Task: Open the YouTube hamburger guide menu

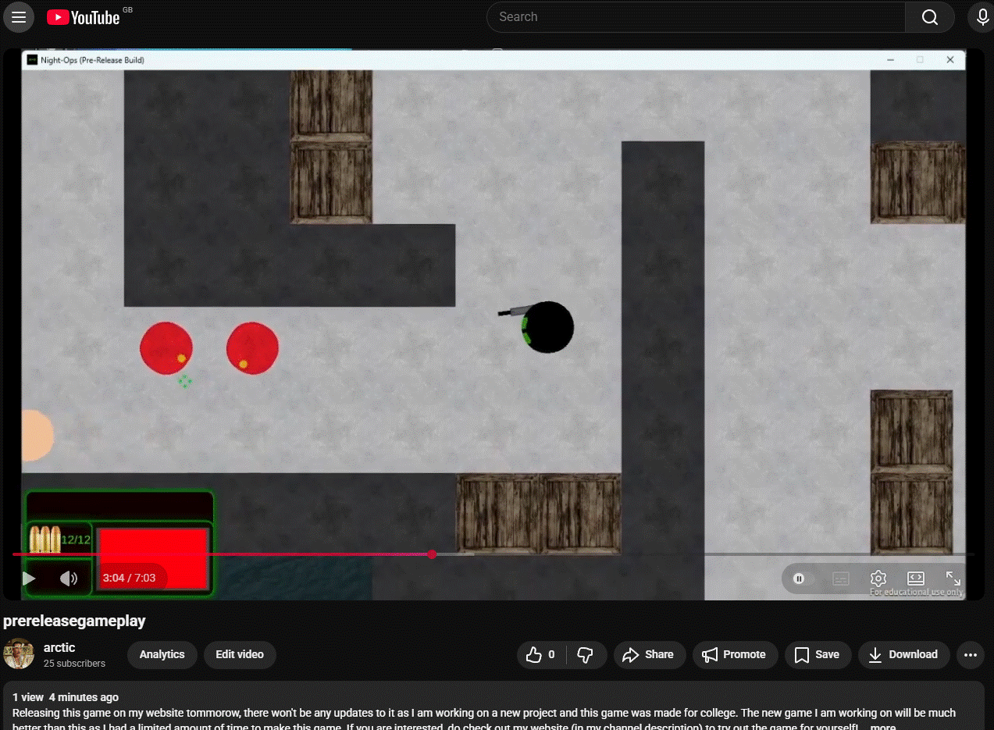Action: click(18, 17)
